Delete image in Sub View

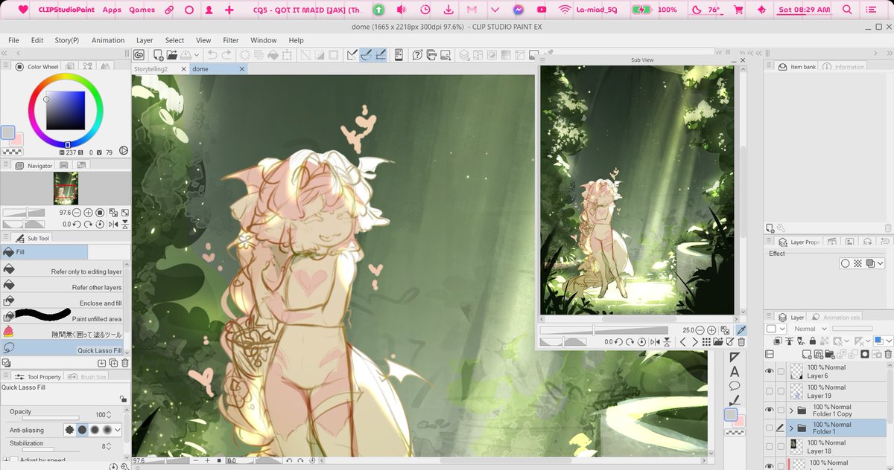point(741,342)
